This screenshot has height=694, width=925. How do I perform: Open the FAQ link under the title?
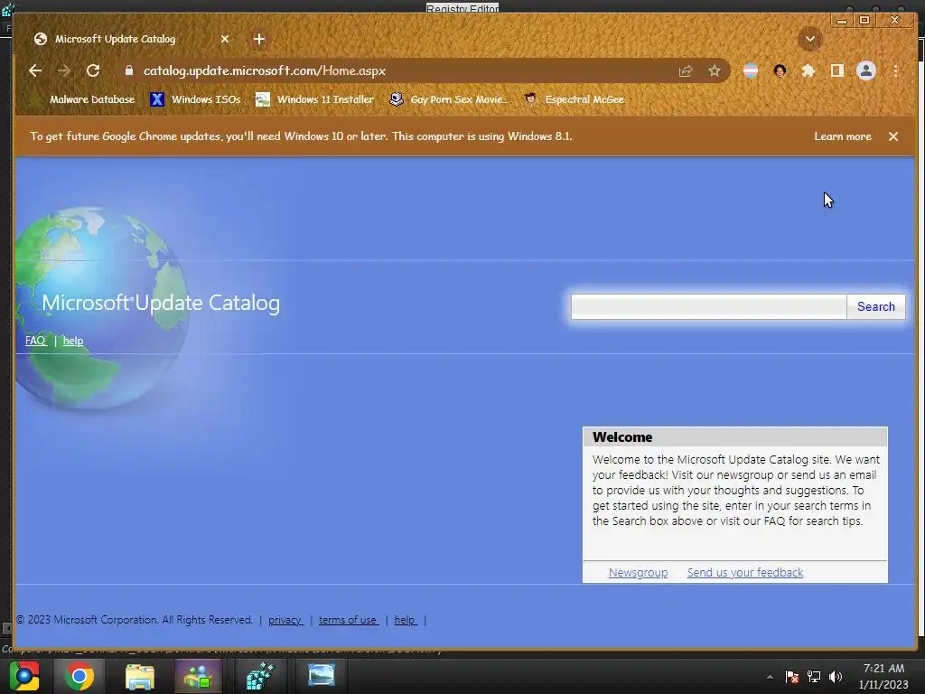pyautogui.click(x=35, y=341)
